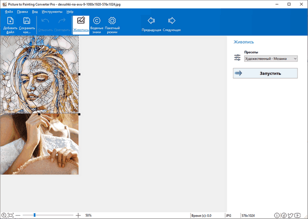
Task: Open the Водяные знаки watermark tool
Action: (x=97, y=24)
